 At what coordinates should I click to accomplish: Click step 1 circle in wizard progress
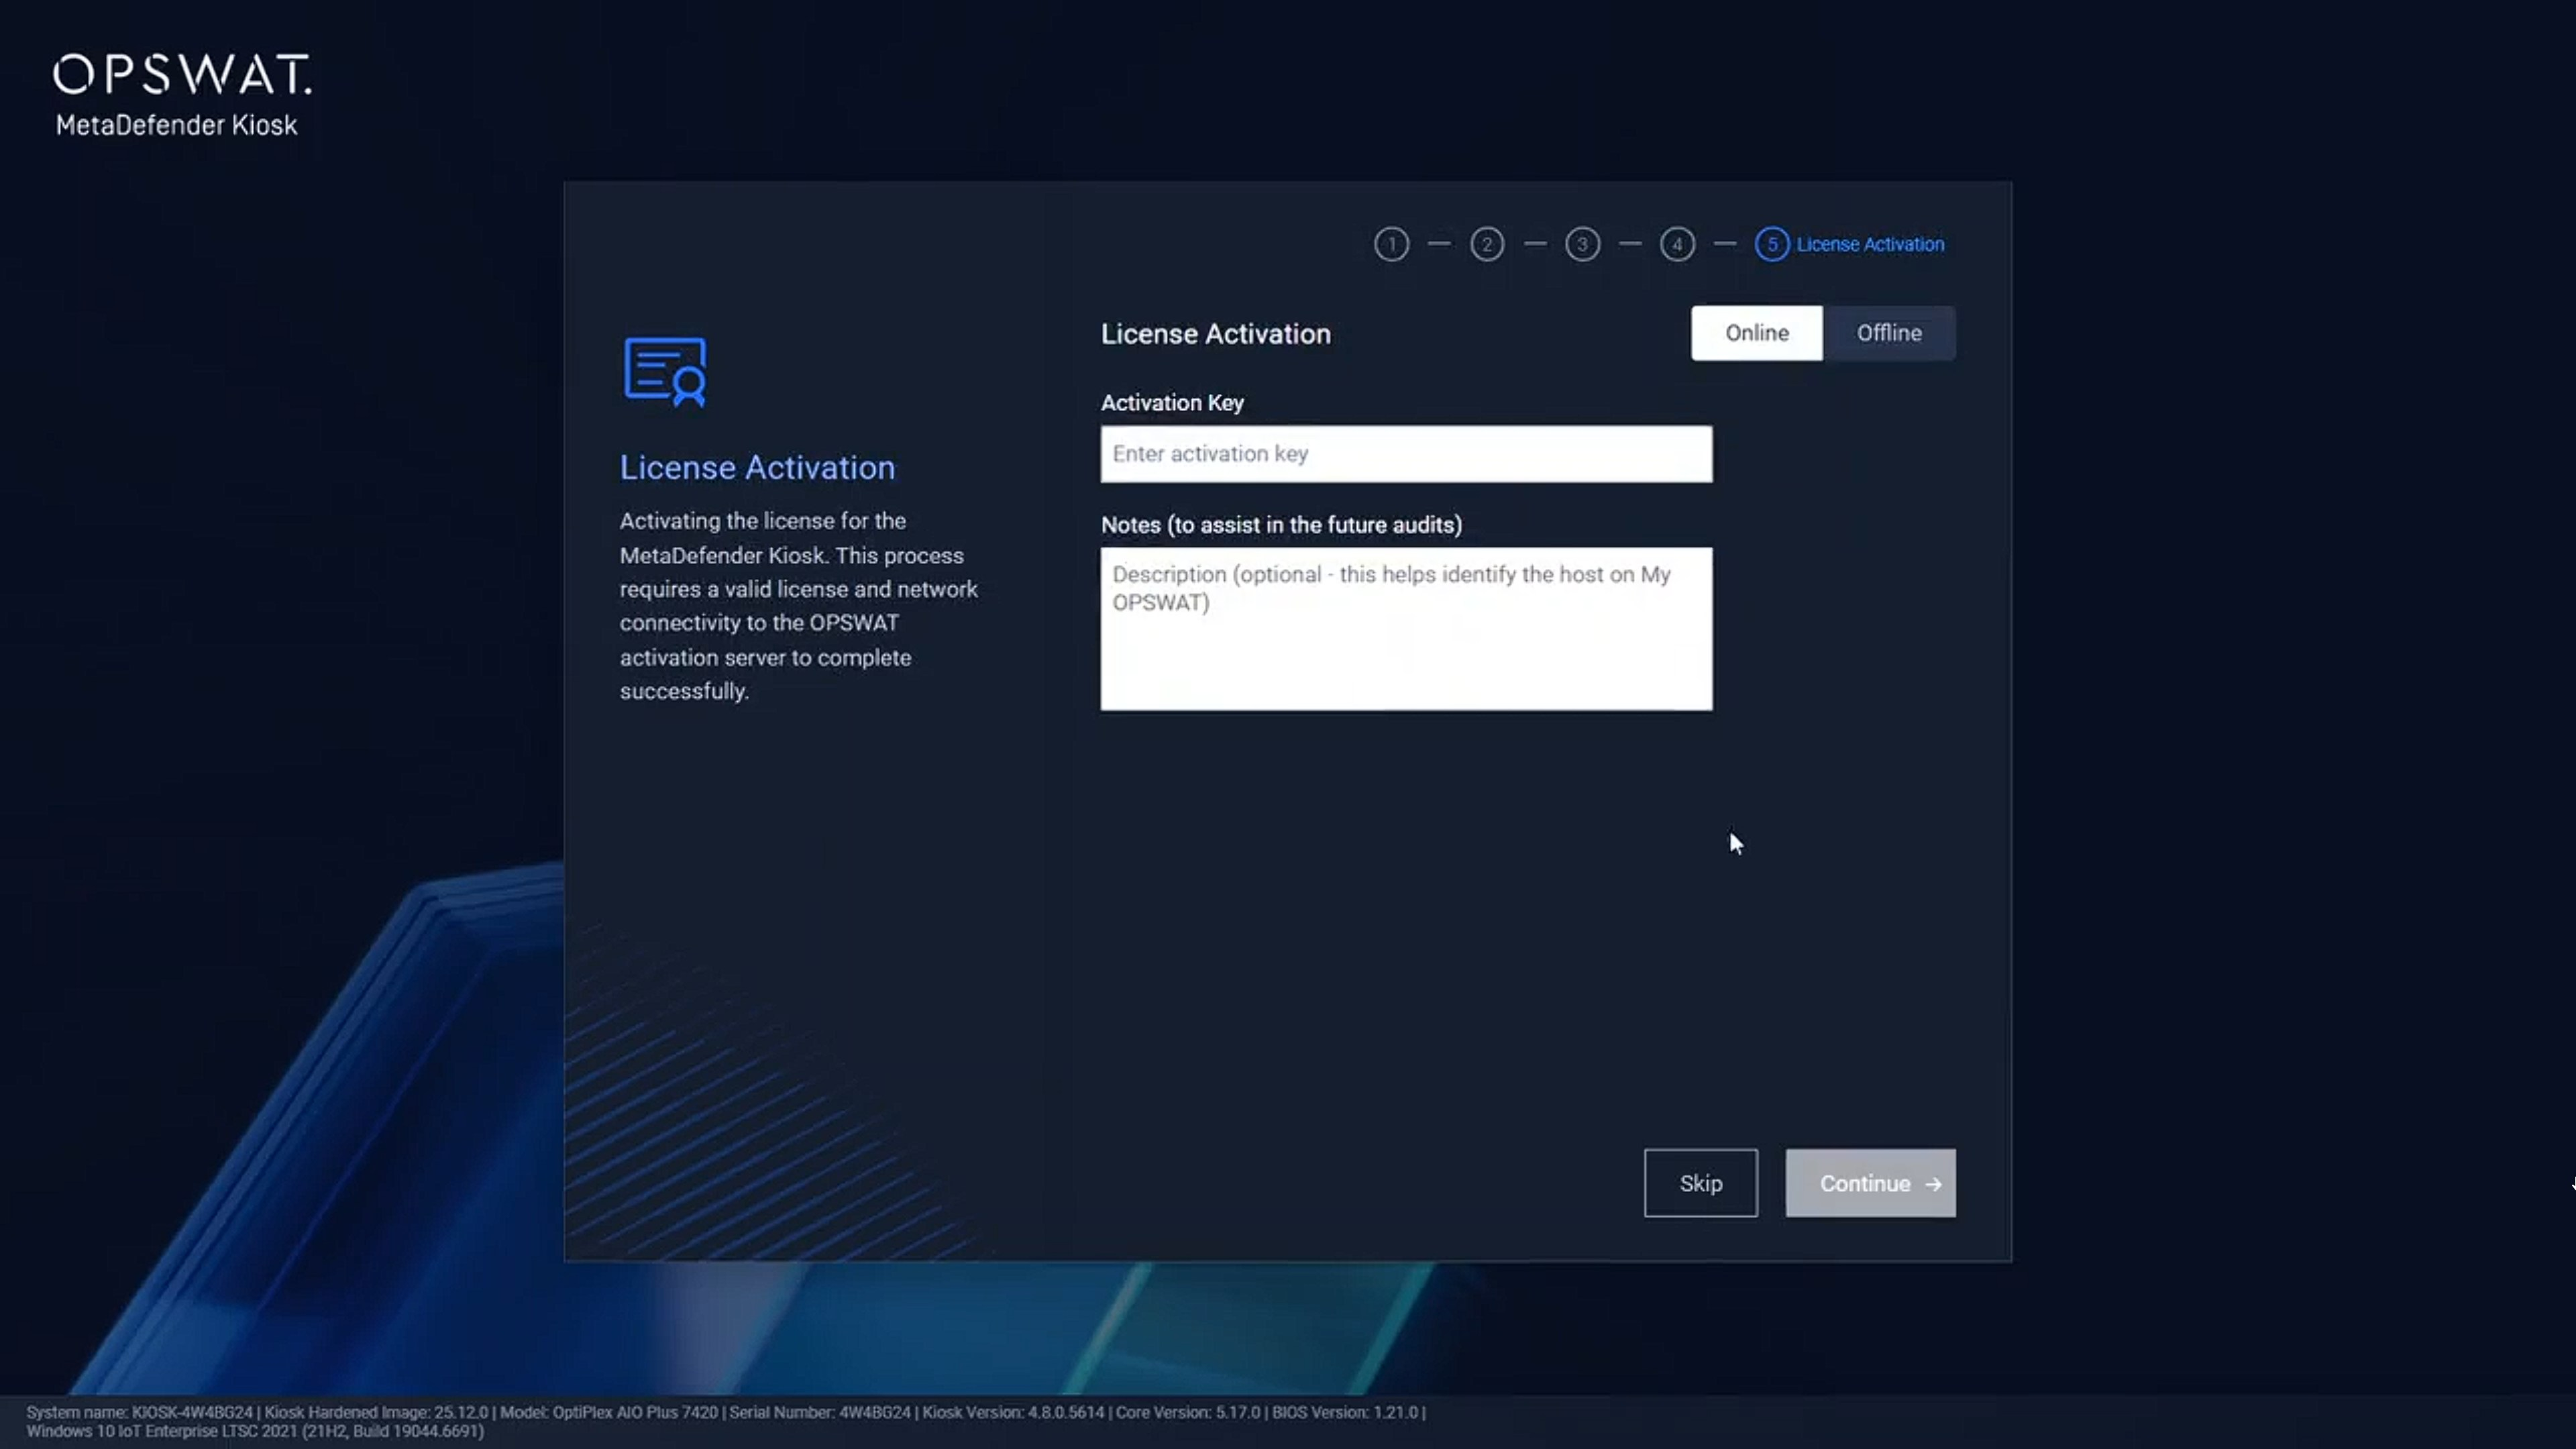1391,244
